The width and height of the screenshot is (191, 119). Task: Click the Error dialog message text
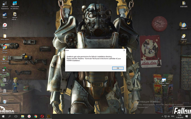(x=94, y=58)
